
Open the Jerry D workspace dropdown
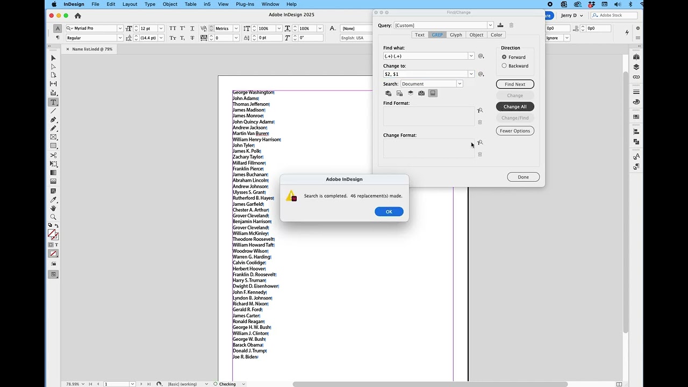[x=572, y=16]
